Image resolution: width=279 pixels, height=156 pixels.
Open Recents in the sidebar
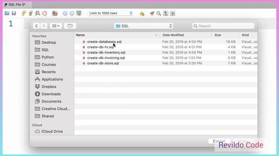45,72
